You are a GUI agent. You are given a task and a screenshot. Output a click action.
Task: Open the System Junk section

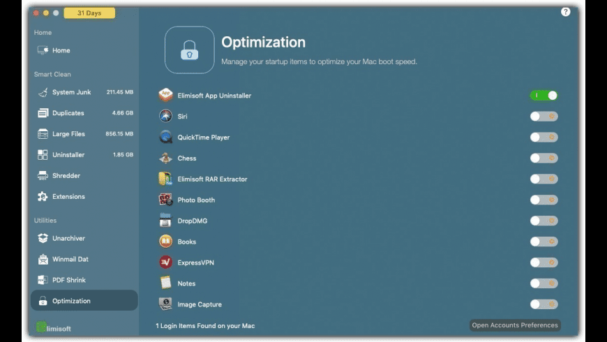[x=84, y=92]
